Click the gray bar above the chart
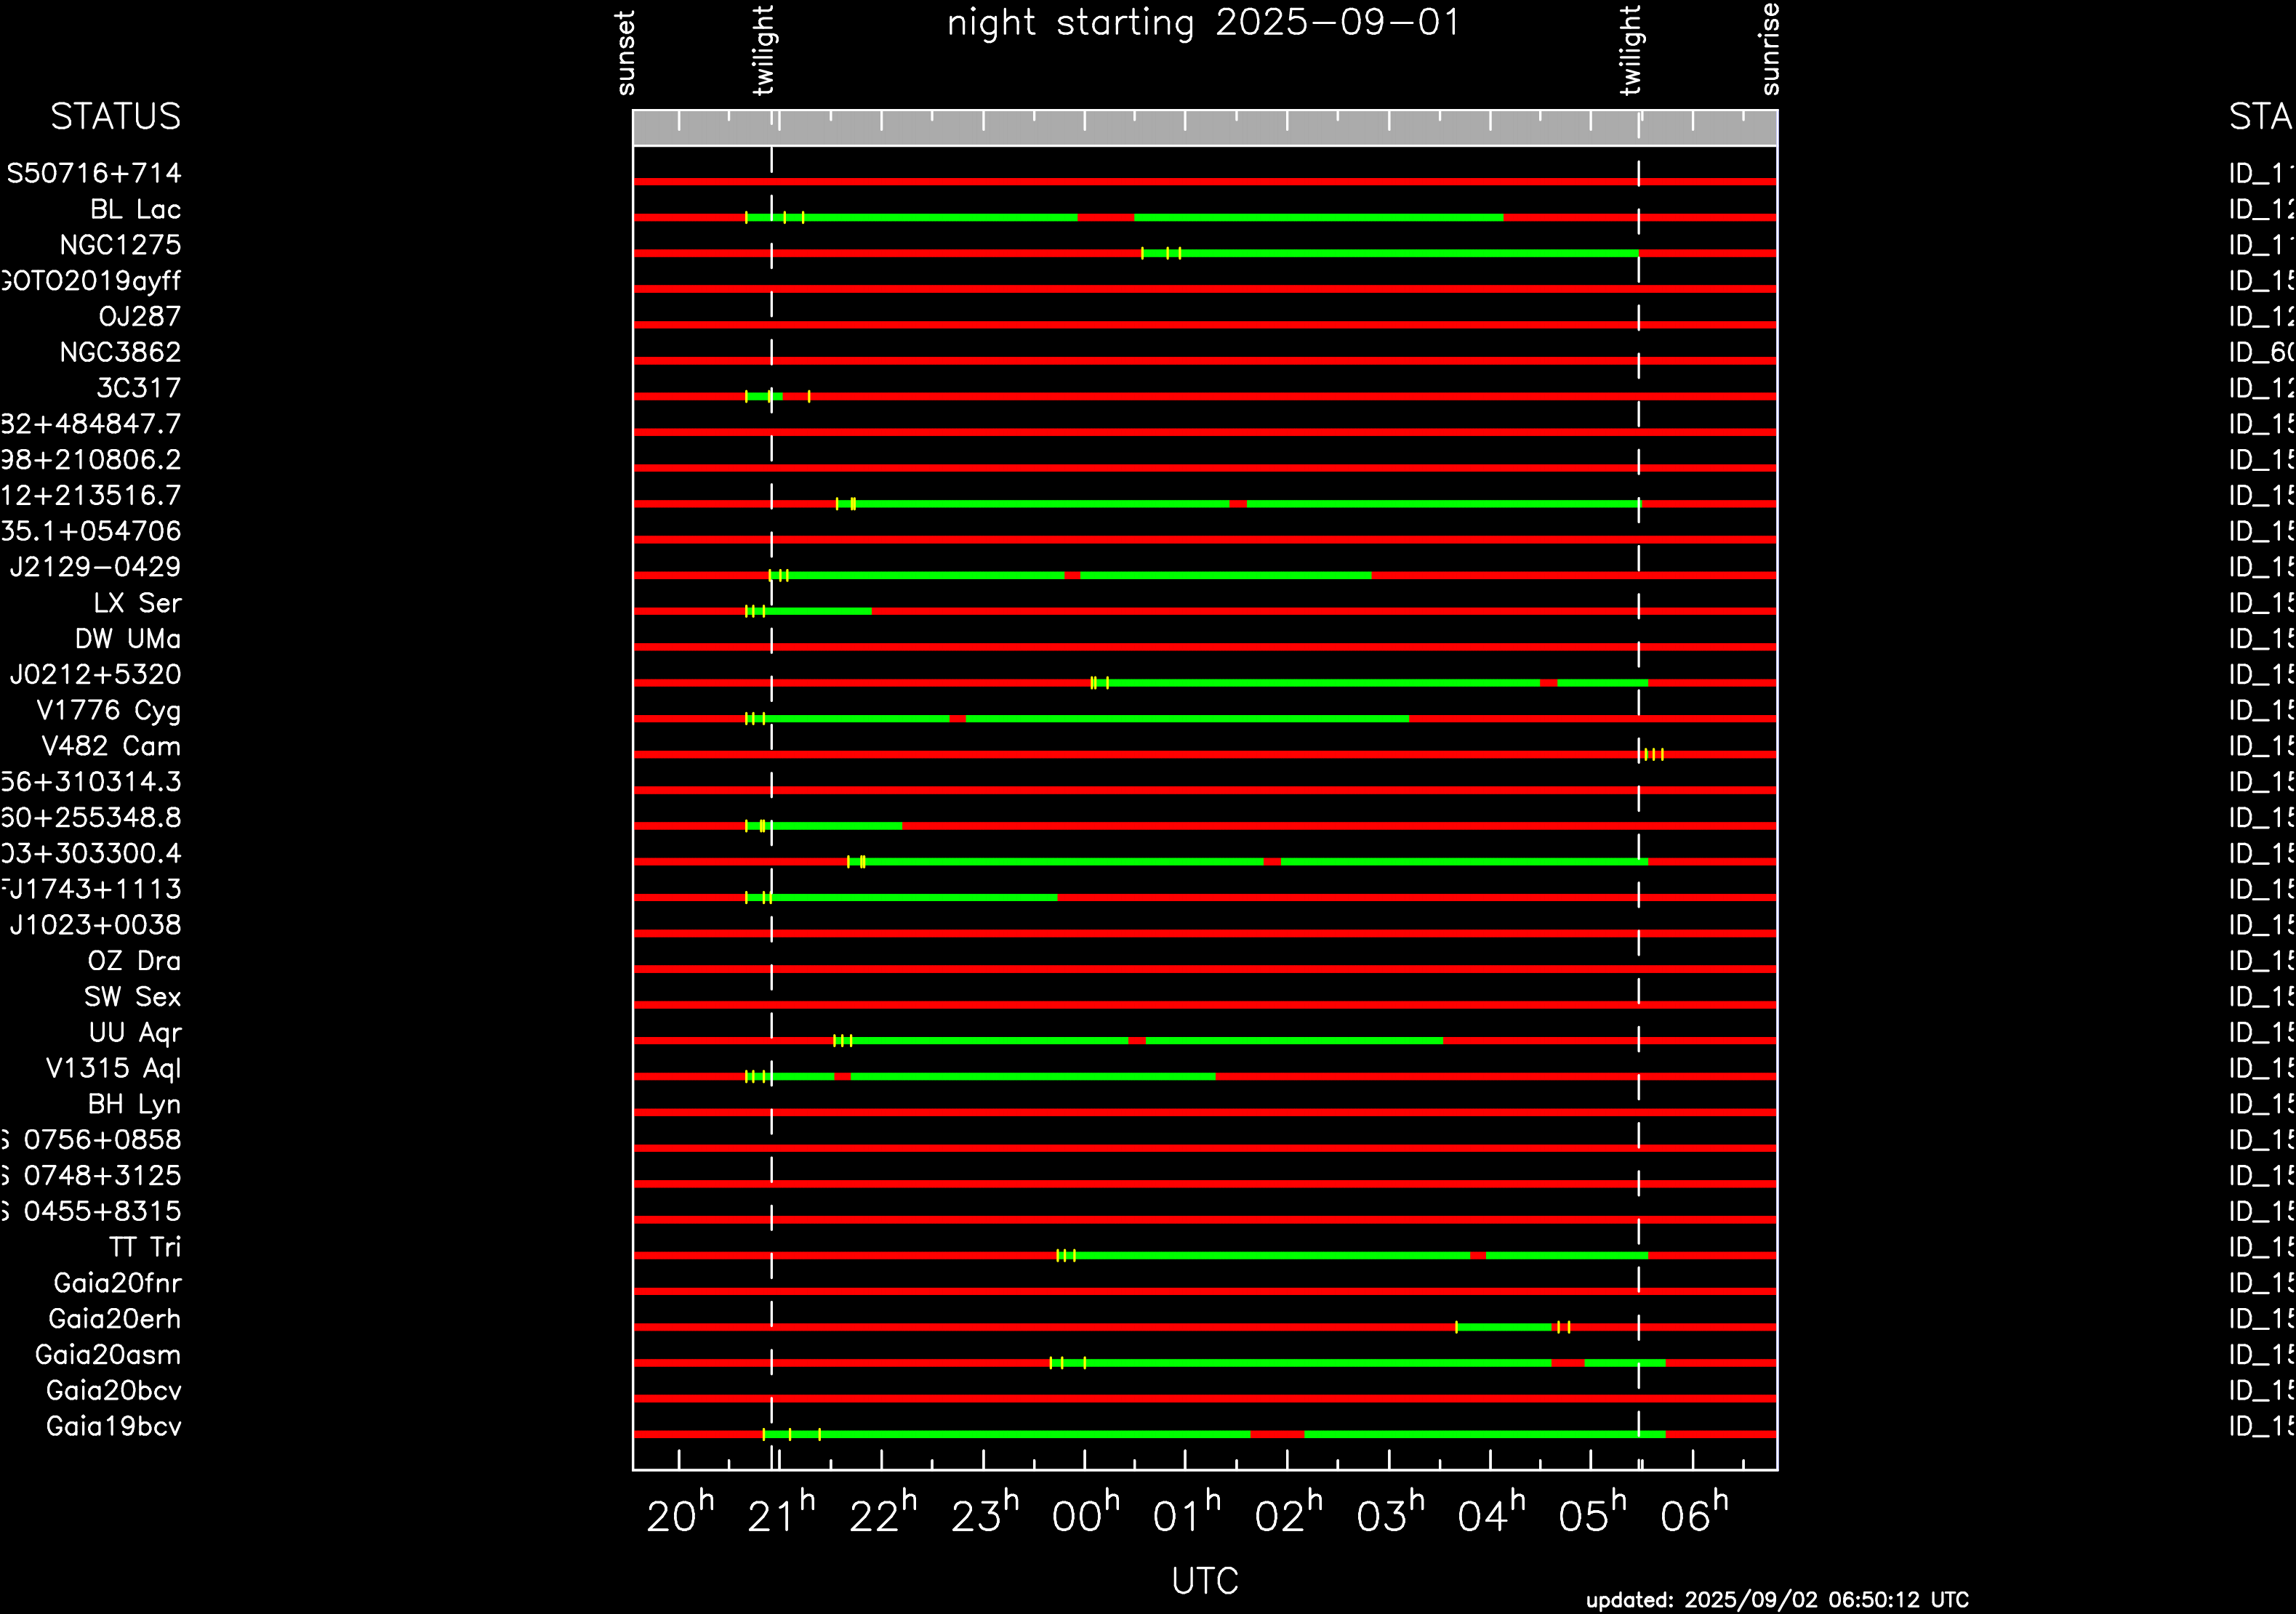Screen dimensions: 2296x1614 pyautogui.click(x=1204, y=128)
